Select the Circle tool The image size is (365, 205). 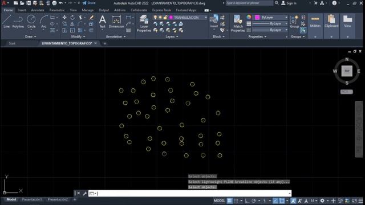coord(31,22)
